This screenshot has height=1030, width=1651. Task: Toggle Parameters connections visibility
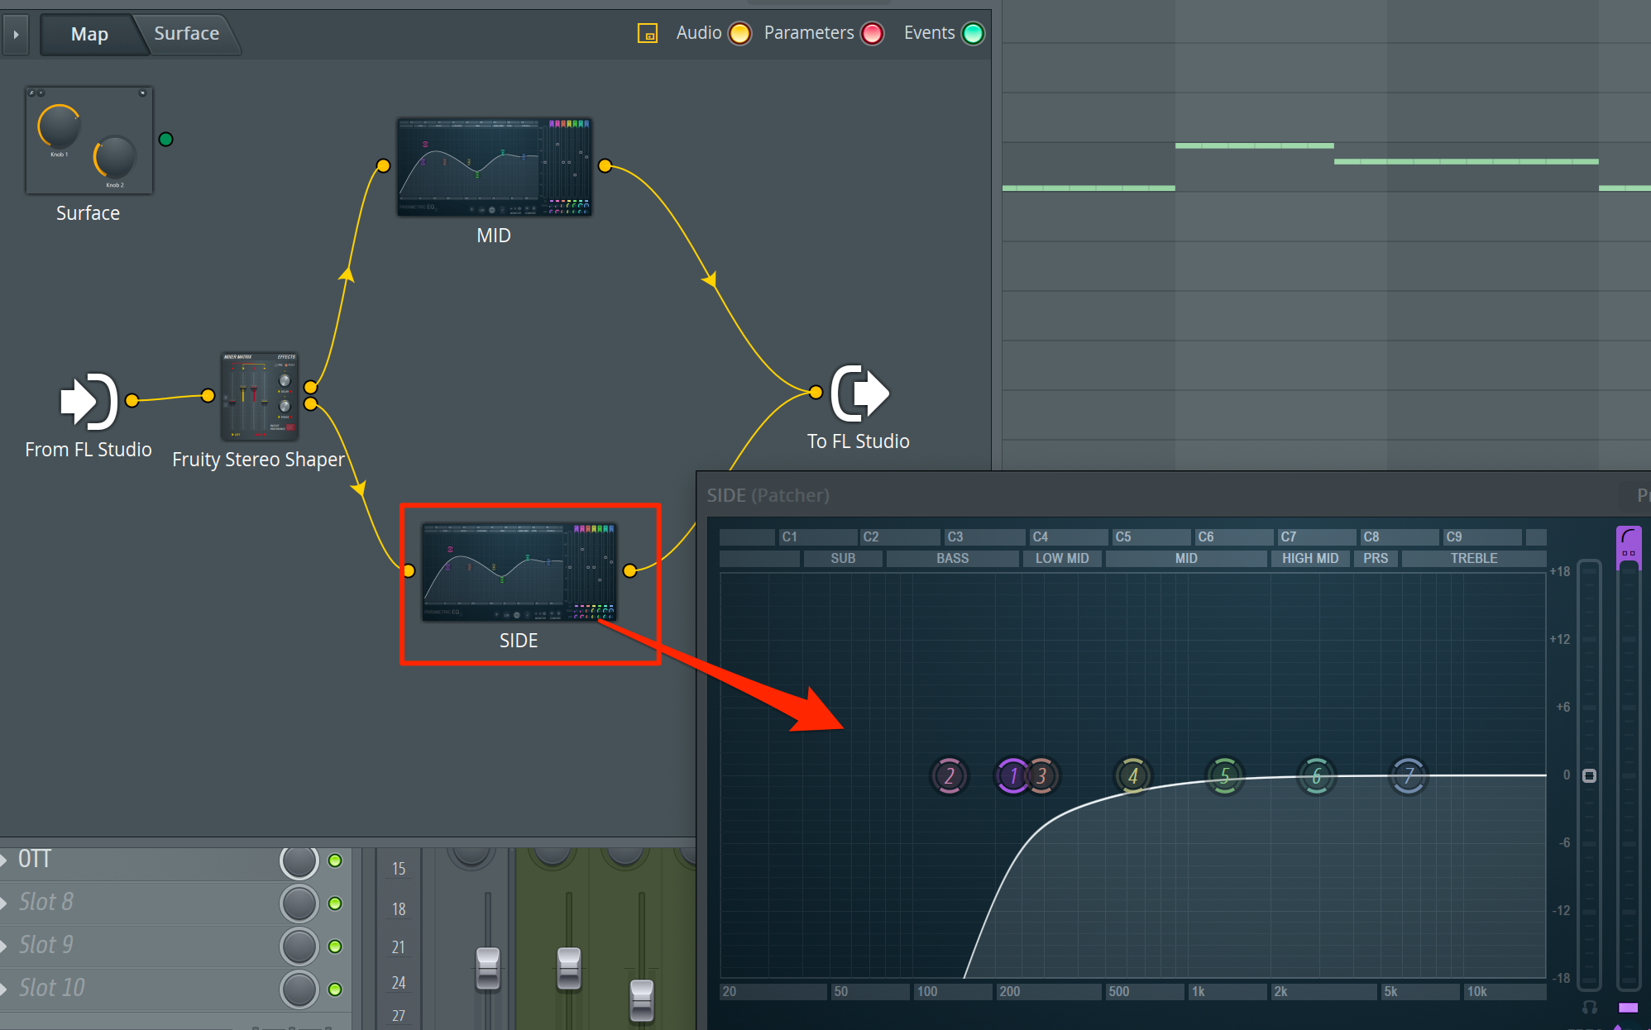point(872,34)
